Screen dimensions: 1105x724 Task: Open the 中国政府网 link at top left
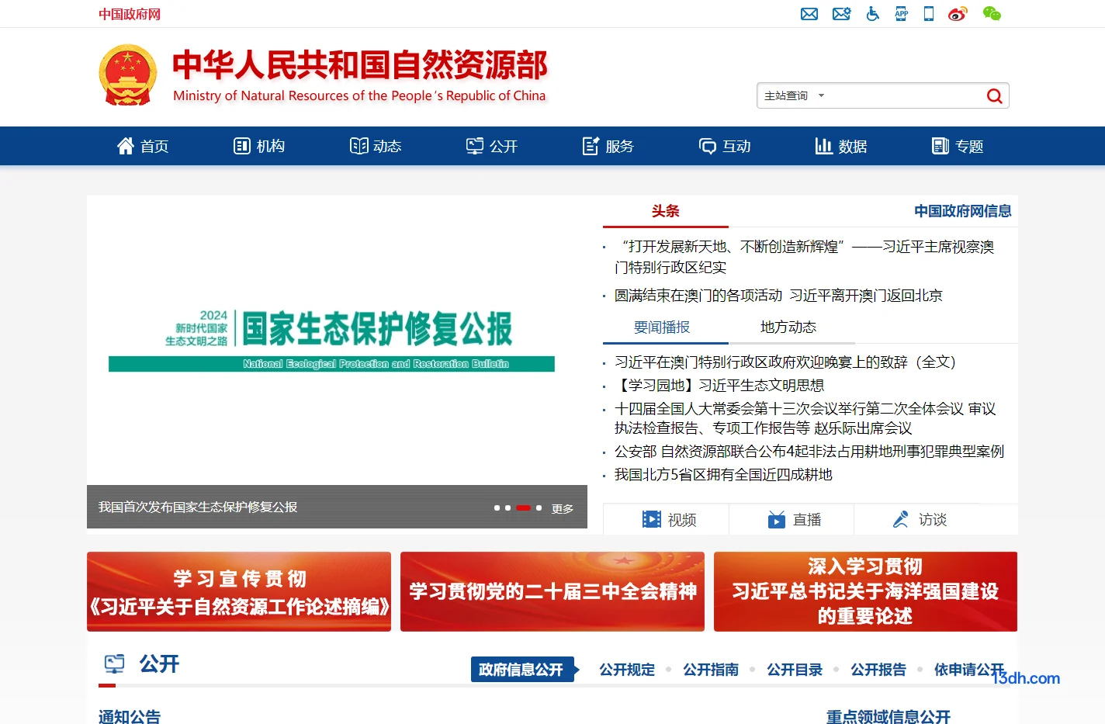pos(130,14)
